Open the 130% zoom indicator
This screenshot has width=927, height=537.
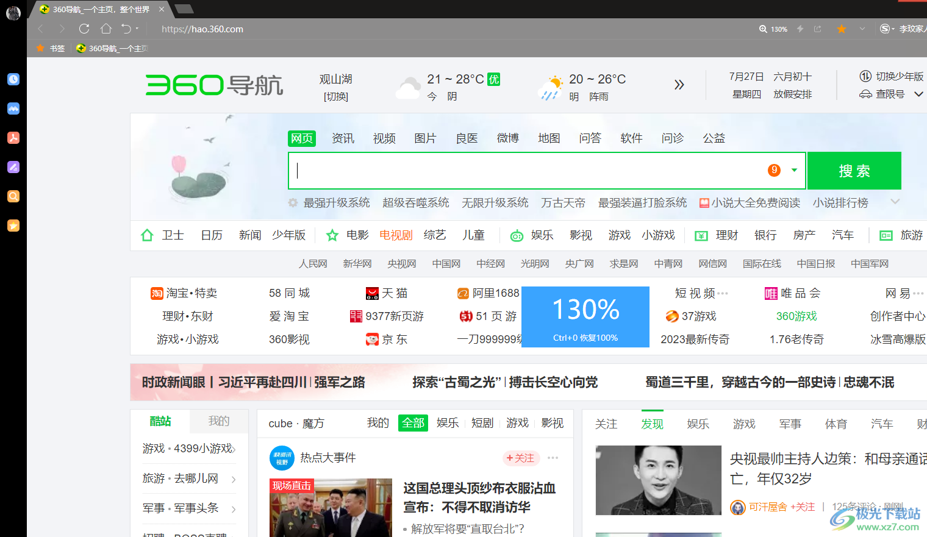pyautogui.click(x=773, y=29)
